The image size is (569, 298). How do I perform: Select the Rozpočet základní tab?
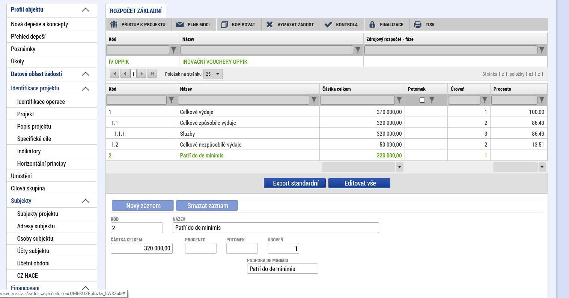(136, 11)
